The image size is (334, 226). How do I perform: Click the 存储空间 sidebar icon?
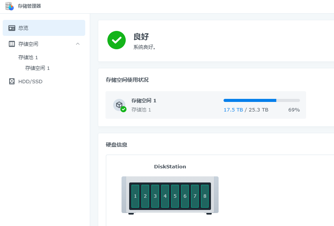coord(12,44)
